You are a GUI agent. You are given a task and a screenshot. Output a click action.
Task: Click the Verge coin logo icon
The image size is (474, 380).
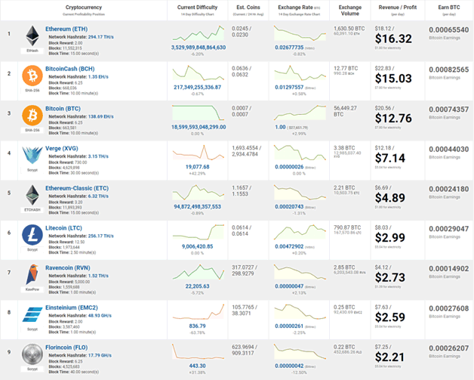[32, 153]
